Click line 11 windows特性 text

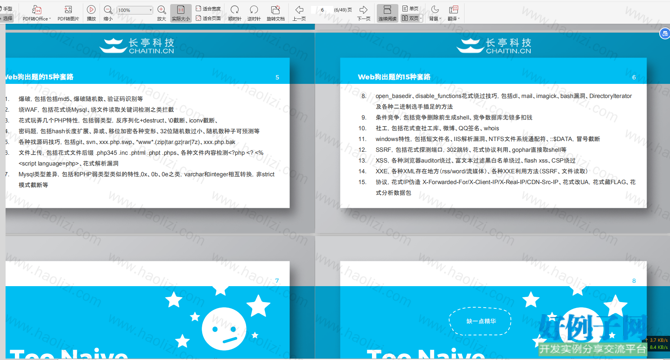pyautogui.click(x=488, y=139)
